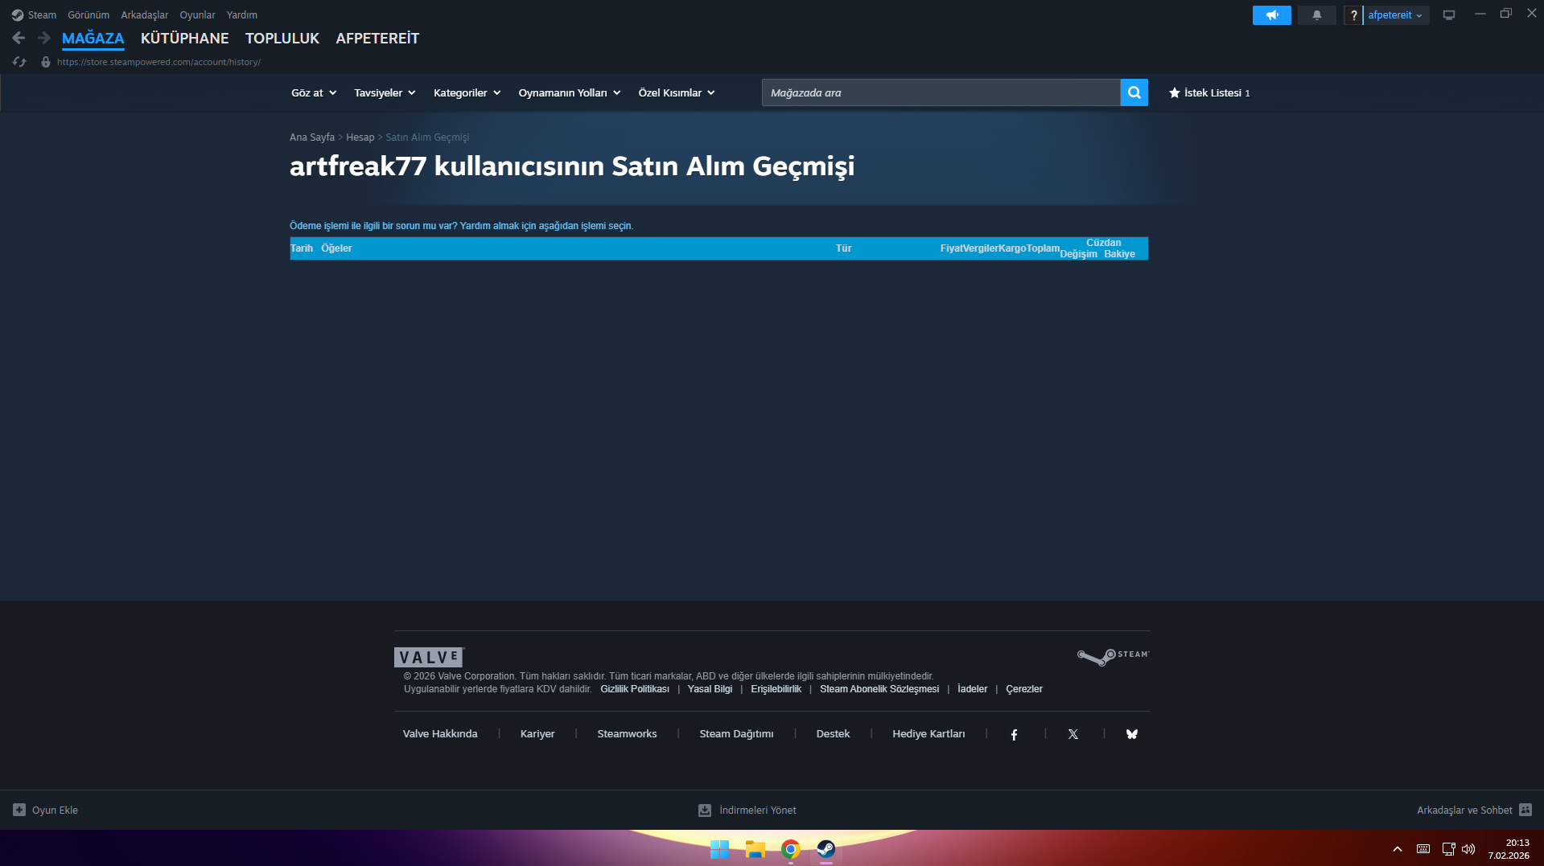Open the Steam menu

pos(42,15)
